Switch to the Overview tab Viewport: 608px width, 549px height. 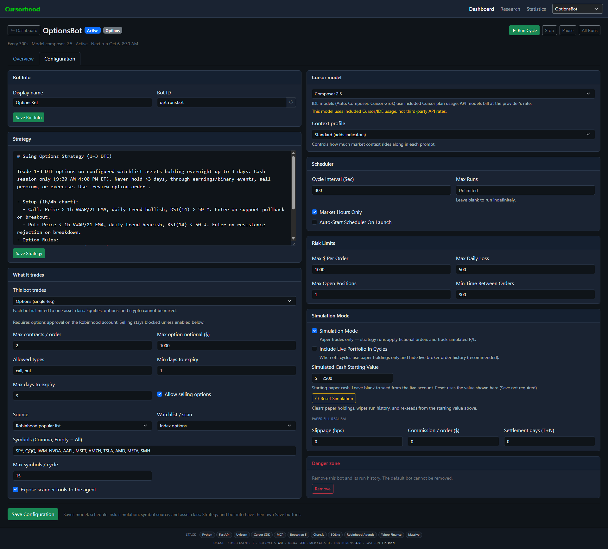[23, 59]
